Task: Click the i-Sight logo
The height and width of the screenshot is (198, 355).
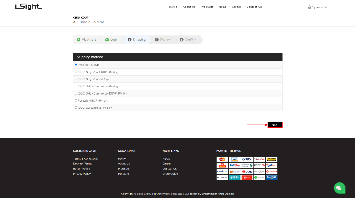Action: click(x=28, y=6)
